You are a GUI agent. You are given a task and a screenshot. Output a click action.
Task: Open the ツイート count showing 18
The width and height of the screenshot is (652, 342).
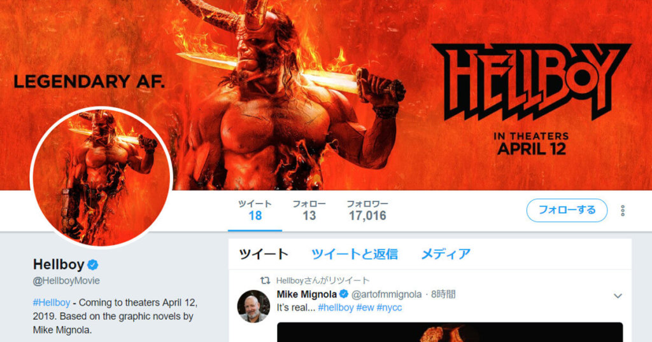(255, 210)
